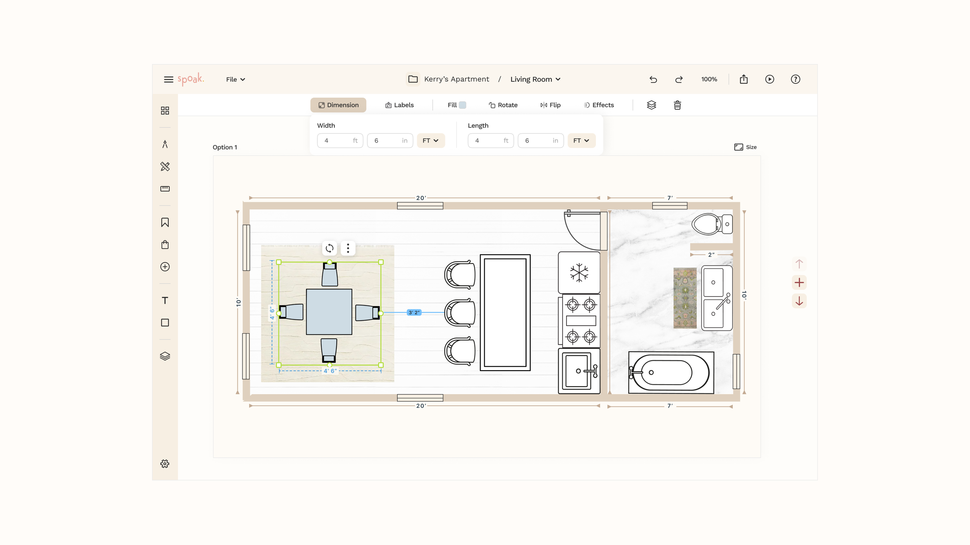Open the Labels tab

[x=399, y=105]
